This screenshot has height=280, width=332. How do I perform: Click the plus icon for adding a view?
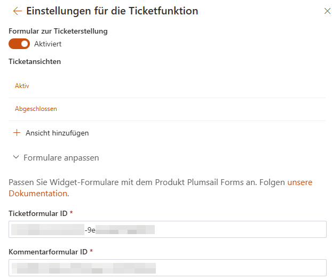tap(17, 133)
